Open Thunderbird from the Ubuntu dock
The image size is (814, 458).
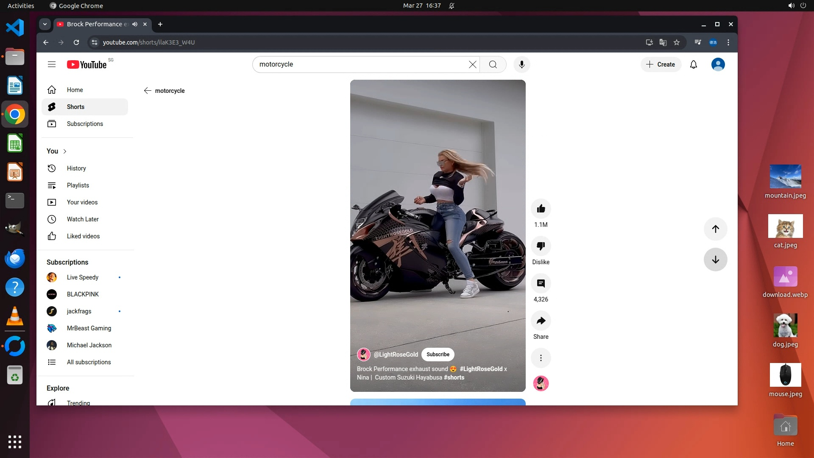coord(15,258)
